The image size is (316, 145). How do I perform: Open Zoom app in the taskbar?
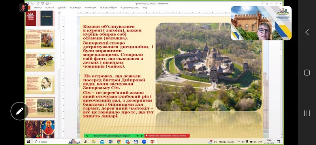point(144,142)
